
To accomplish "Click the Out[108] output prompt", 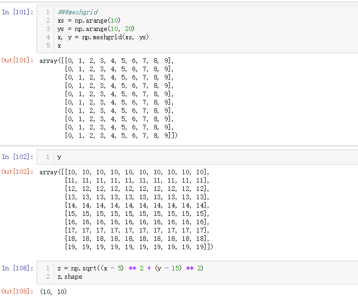I will pos(18,291).
